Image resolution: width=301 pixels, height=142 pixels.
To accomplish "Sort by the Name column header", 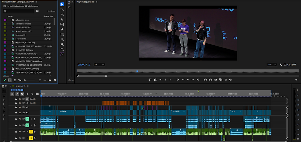I will click(x=10, y=16).
